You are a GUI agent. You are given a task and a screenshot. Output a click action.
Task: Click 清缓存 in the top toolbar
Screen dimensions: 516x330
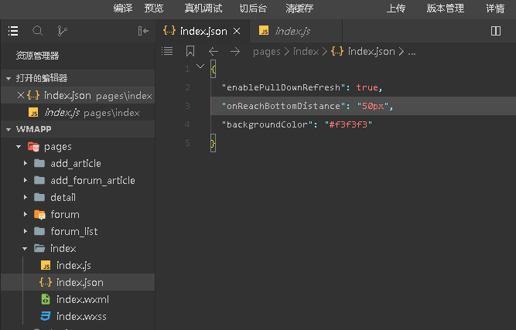tap(299, 9)
